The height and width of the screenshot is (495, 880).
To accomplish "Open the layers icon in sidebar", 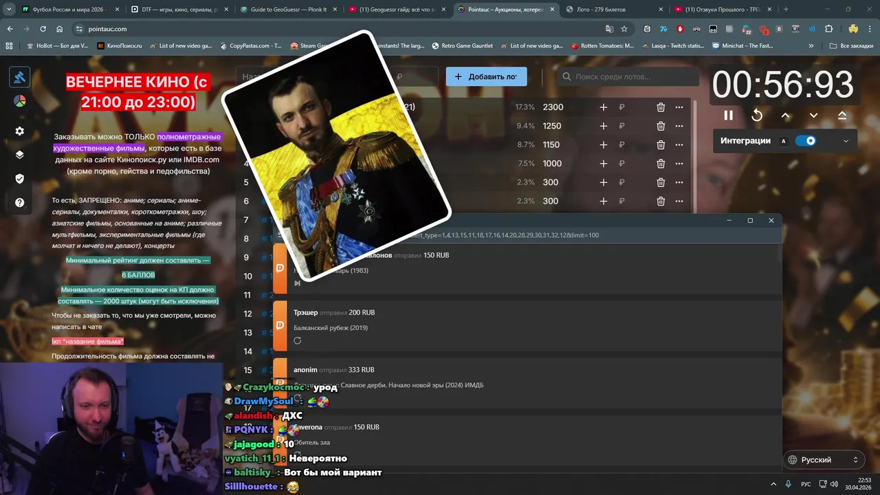I will click(19, 155).
